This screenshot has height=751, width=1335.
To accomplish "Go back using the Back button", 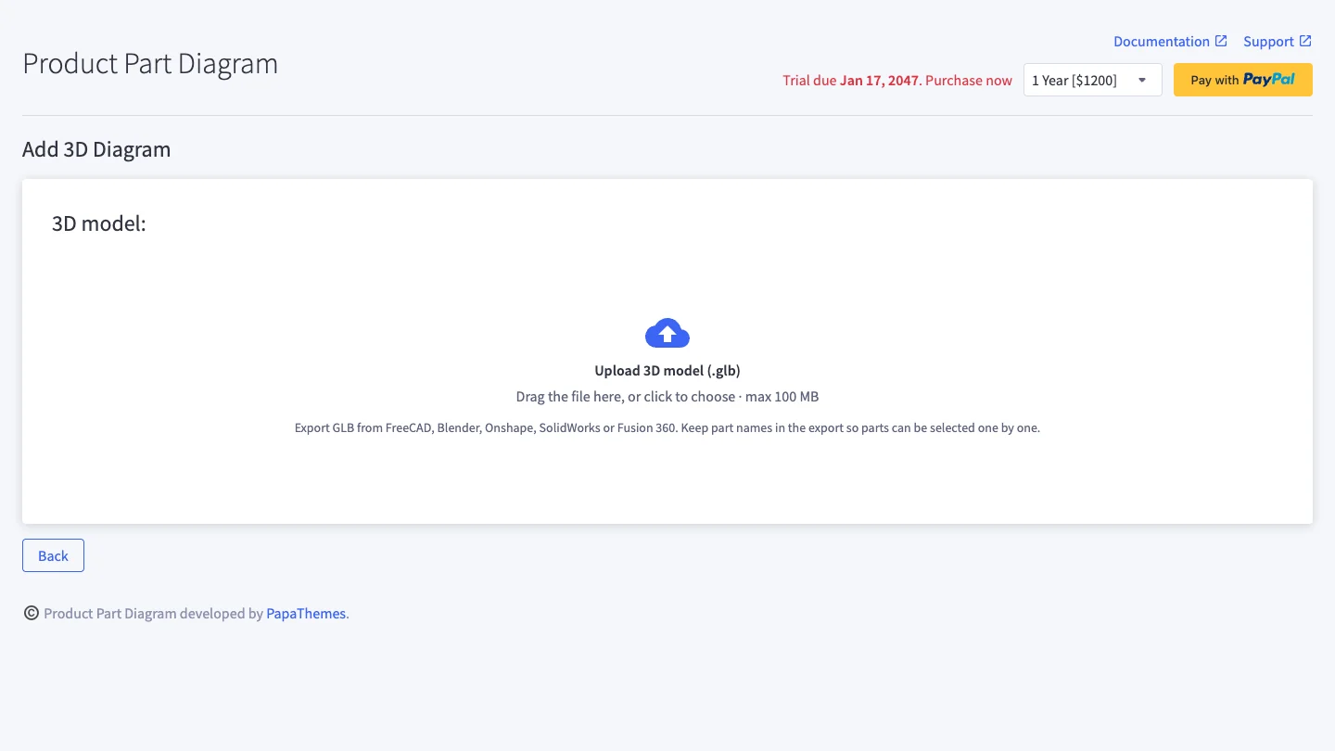I will coord(53,555).
